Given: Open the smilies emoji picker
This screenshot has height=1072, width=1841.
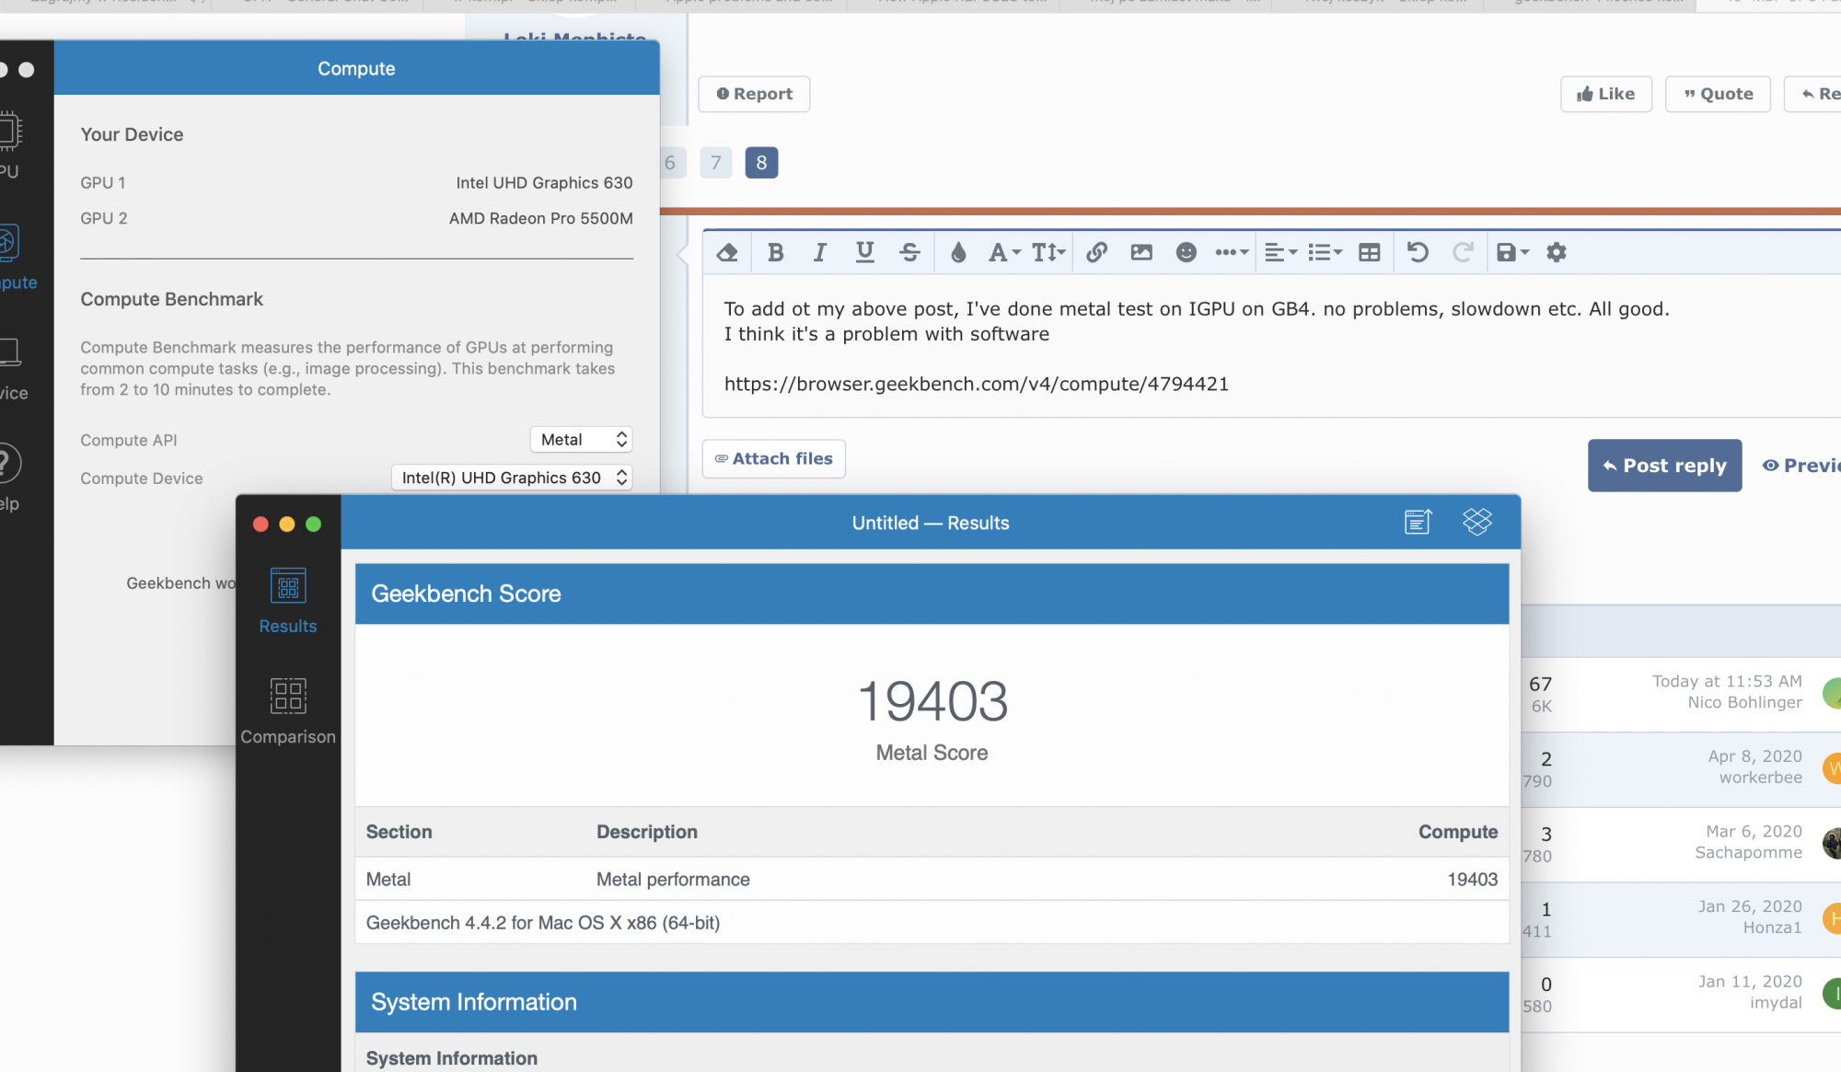Looking at the screenshot, I should point(1187,252).
